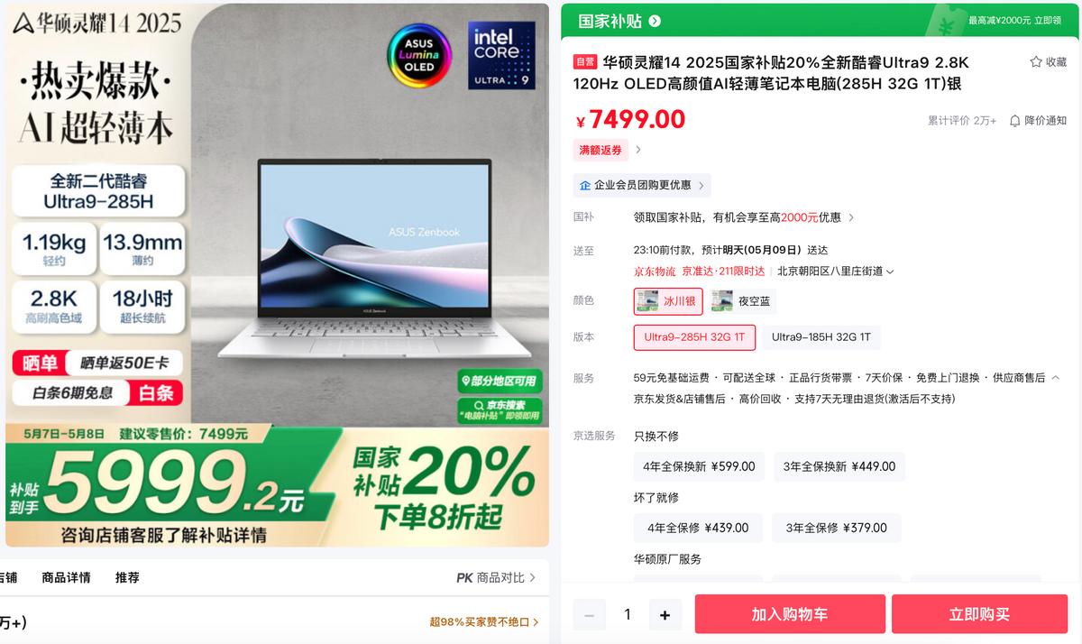
Task: Select 3年全保修 ¥379.00 service
Action: point(836,528)
